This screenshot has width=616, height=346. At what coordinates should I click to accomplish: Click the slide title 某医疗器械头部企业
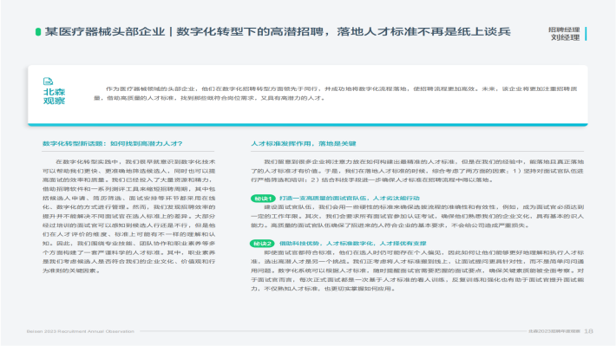(x=105, y=31)
